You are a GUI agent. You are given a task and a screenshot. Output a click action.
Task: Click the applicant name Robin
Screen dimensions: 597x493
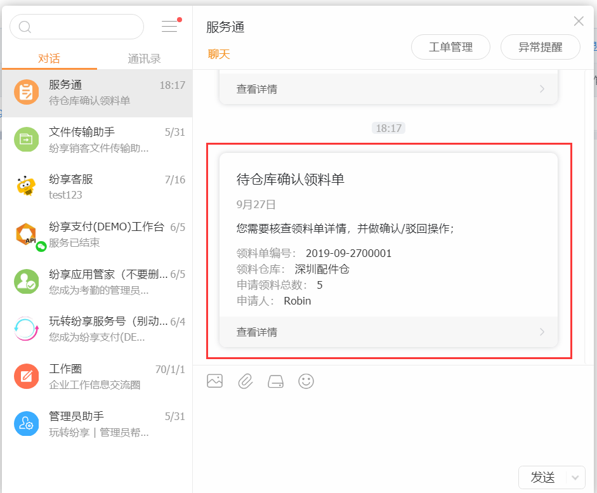pyautogui.click(x=298, y=301)
